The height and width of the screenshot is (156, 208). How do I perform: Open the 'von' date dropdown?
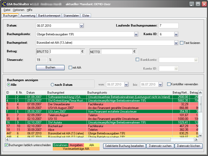[x=126, y=84]
